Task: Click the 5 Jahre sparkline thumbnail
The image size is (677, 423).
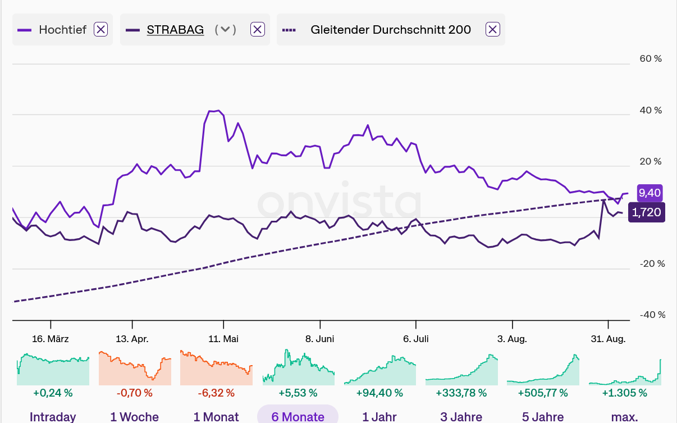Action: [543, 370]
